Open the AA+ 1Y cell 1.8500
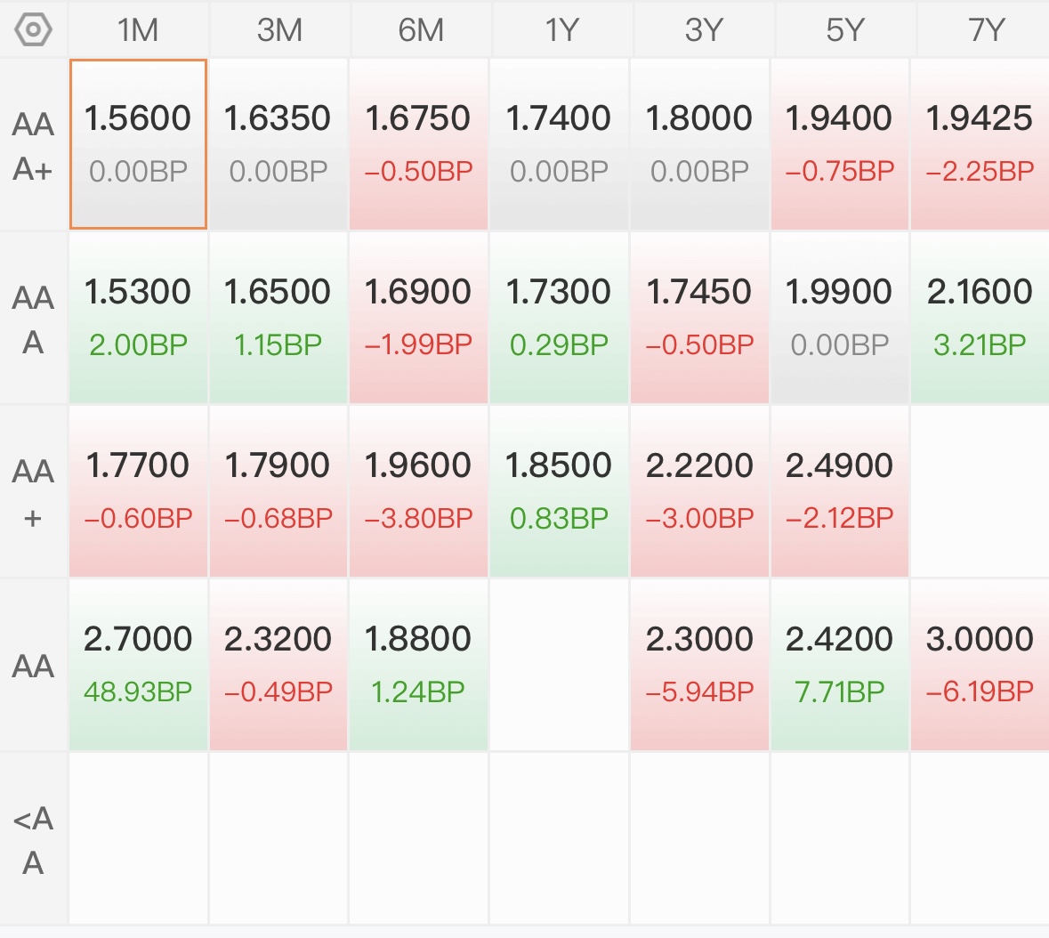The height and width of the screenshot is (938, 1049). 559,491
